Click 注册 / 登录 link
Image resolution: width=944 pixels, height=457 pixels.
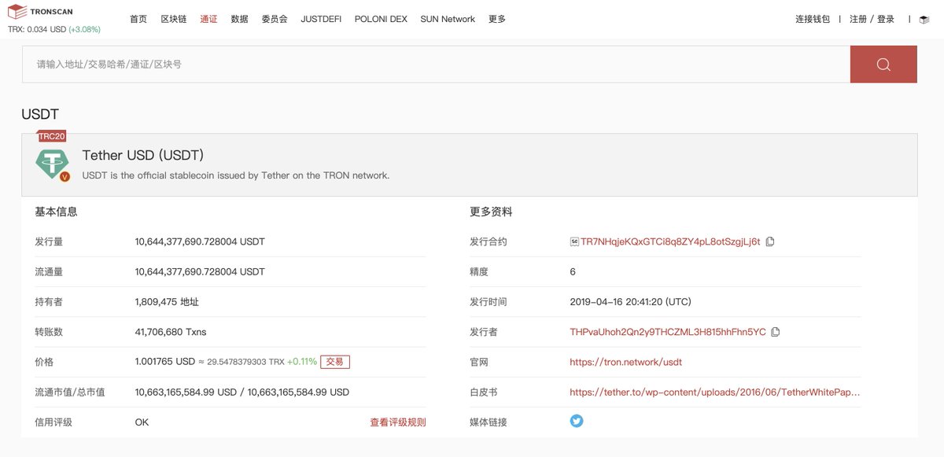(872, 19)
